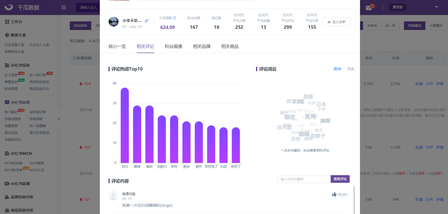Open the account dropdown arrow at top right
This screenshot has height=214, width=448.
click(x=436, y=7)
